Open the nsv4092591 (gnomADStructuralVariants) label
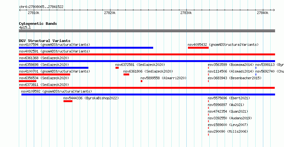 click(55, 51)
